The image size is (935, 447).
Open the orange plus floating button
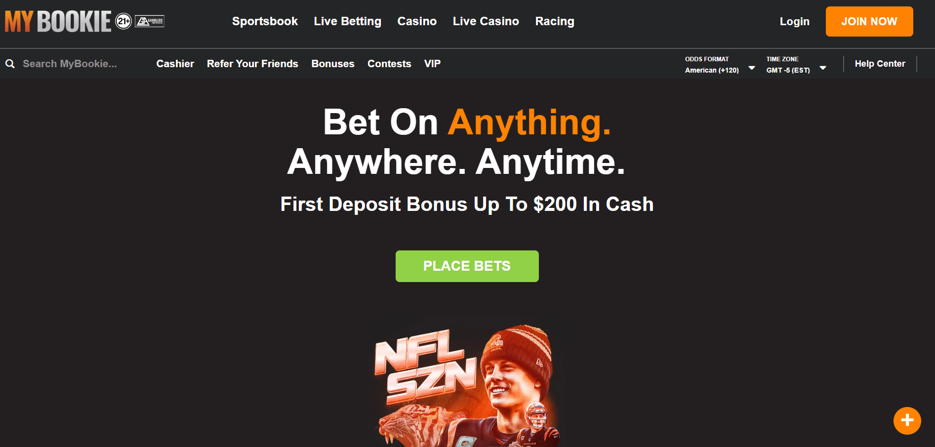click(x=907, y=420)
